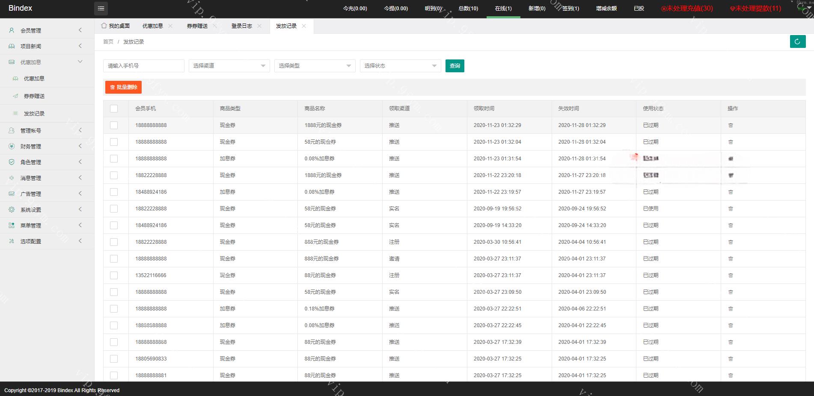Image resolution: width=814 pixels, height=396 pixels.
Task: Click the phone number input field
Action: pos(143,66)
